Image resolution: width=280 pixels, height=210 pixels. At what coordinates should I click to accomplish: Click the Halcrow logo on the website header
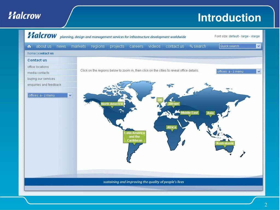click(42, 35)
